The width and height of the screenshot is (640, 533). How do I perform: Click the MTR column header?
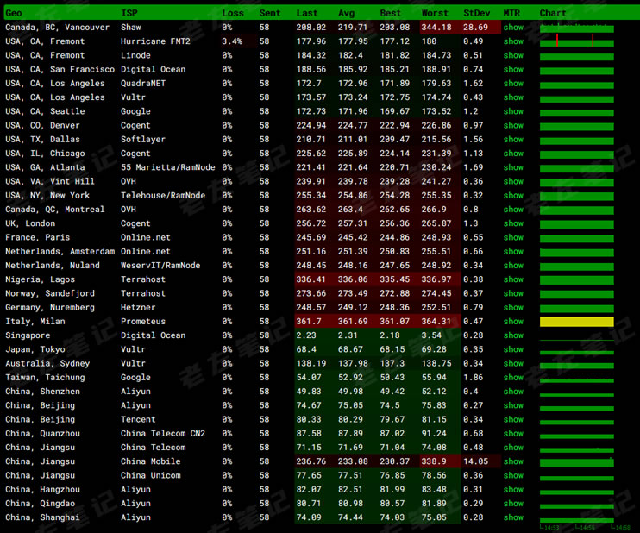(511, 13)
